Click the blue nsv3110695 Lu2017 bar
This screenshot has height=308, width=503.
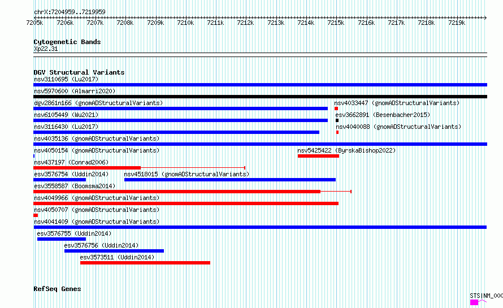[260, 85]
